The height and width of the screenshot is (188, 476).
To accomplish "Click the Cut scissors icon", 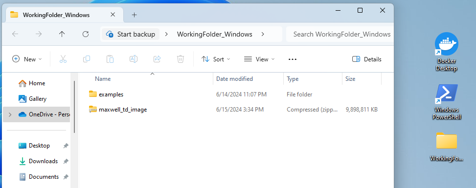I will 63,59.
